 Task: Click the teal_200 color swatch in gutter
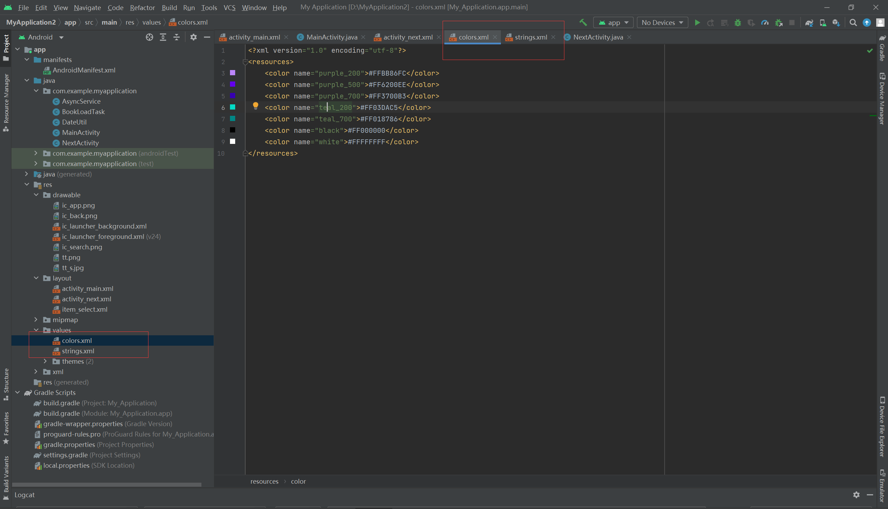(233, 107)
